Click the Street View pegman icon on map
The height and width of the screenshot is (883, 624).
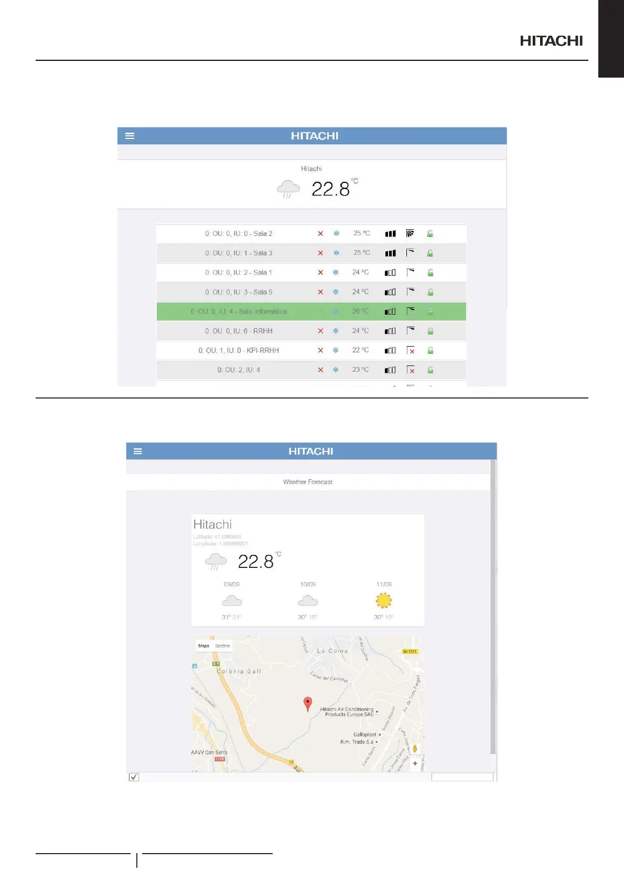(415, 748)
